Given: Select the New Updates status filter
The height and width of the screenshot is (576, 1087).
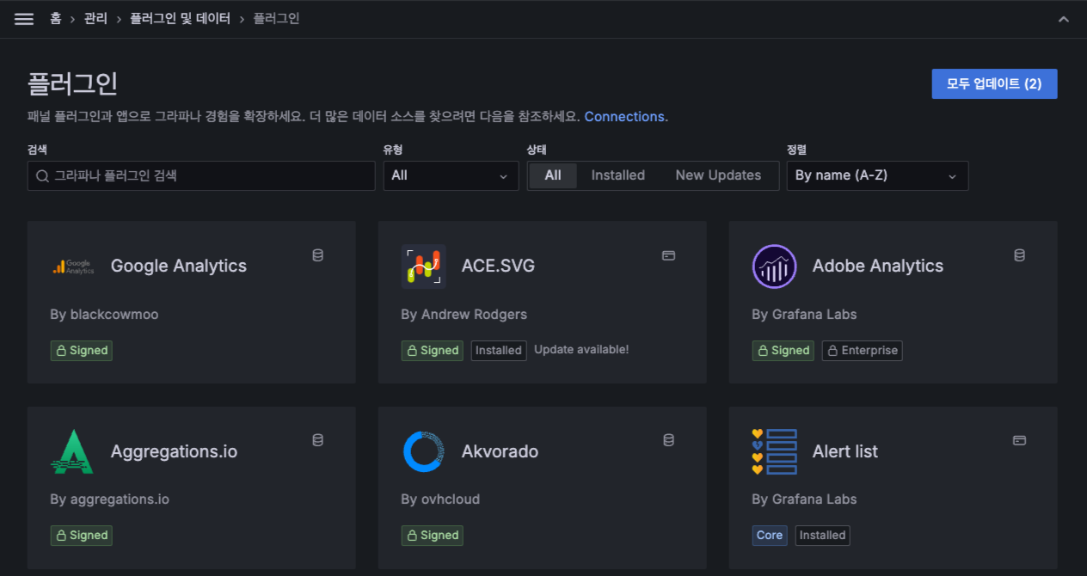Looking at the screenshot, I should coord(718,175).
